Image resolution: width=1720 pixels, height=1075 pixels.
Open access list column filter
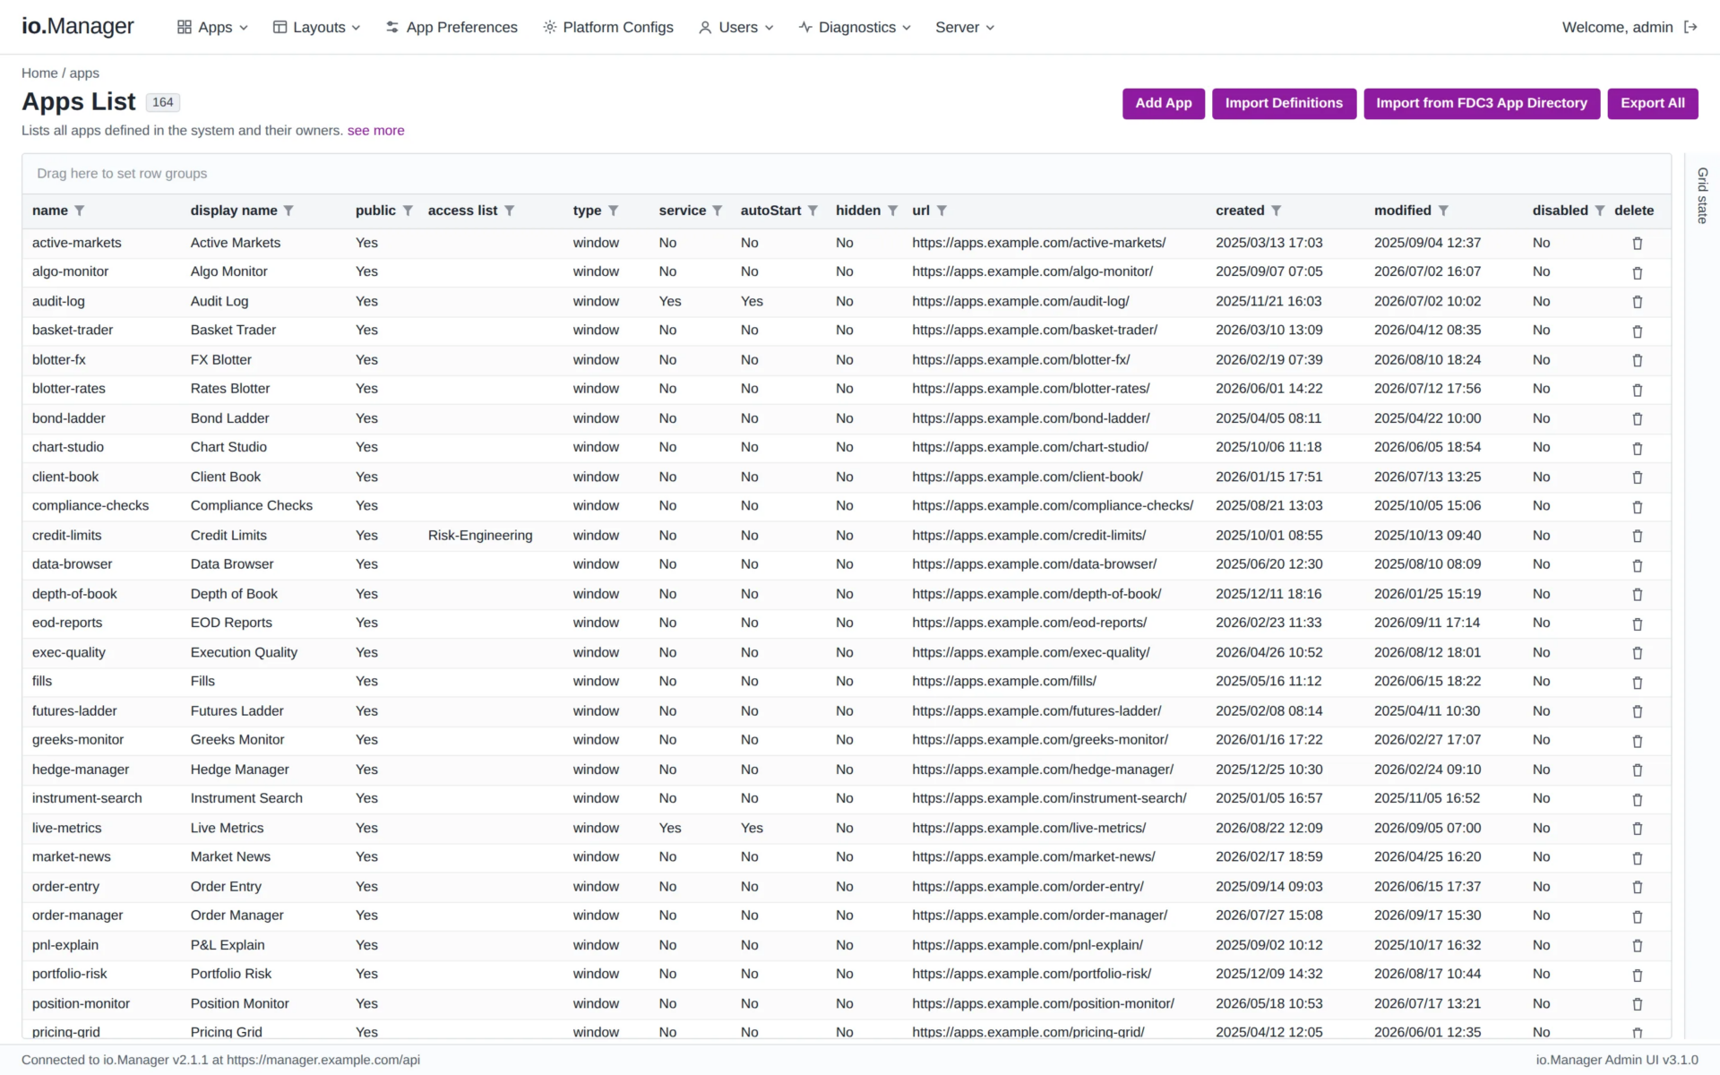pyautogui.click(x=509, y=211)
